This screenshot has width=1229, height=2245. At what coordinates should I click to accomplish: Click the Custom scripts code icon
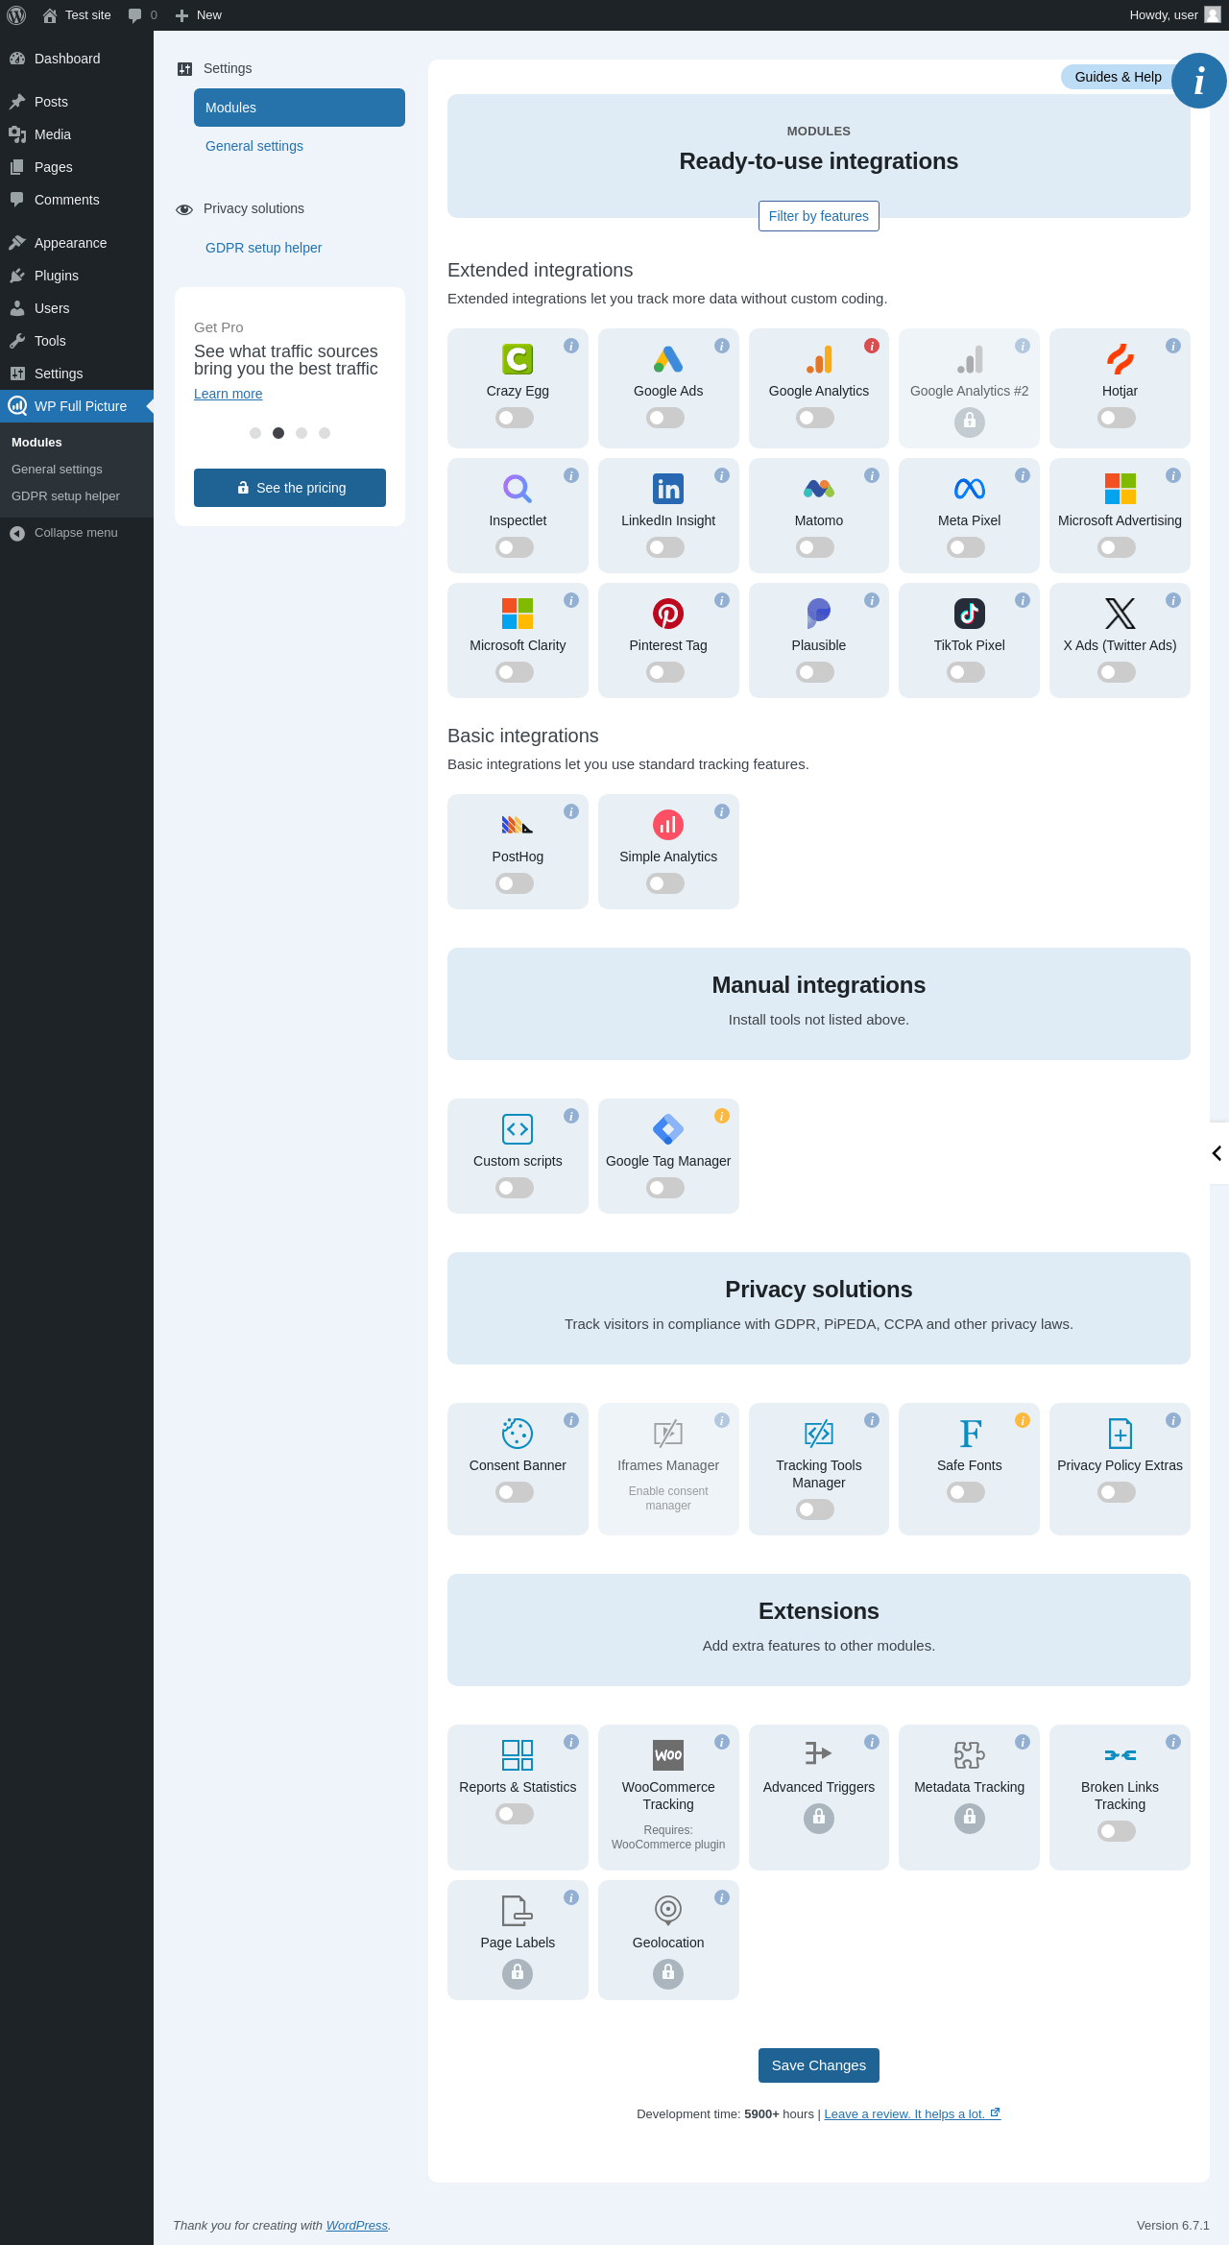pyautogui.click(x=518, y=1129)
